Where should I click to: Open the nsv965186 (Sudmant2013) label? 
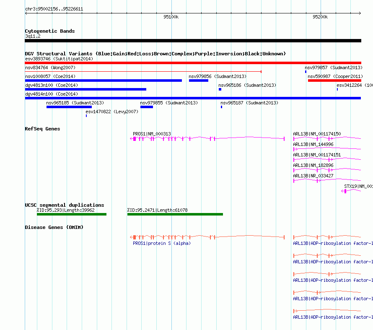pyautogui.click(x=247, y=85)
